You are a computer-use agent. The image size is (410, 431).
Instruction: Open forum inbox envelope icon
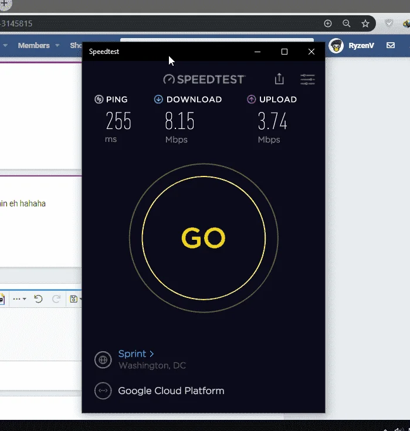click(x=391, y=45)
